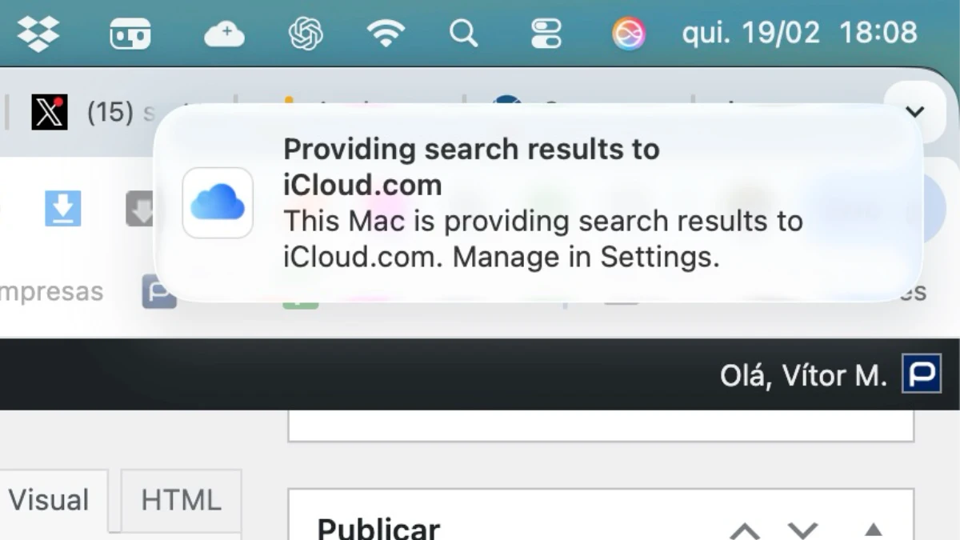This screenshot has width=960, height=540.
Task: Click the iCloud.com search results notification
Action: 538,203
